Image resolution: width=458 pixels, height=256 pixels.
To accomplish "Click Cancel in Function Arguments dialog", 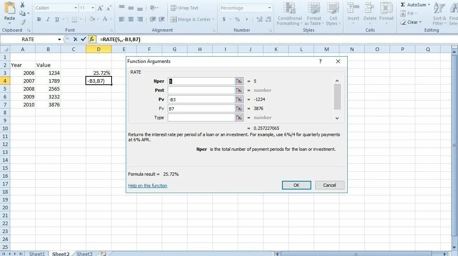I will pyautogui.click(x=329, y=185).
